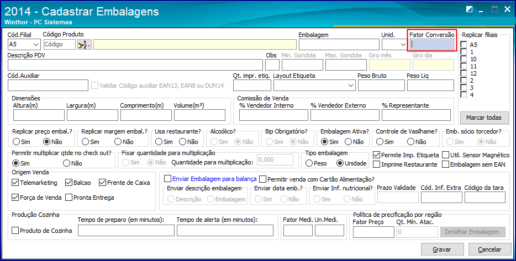
Task: Toggle Permite Imp. Etiqueta checkbox
Action: (376, 155)
